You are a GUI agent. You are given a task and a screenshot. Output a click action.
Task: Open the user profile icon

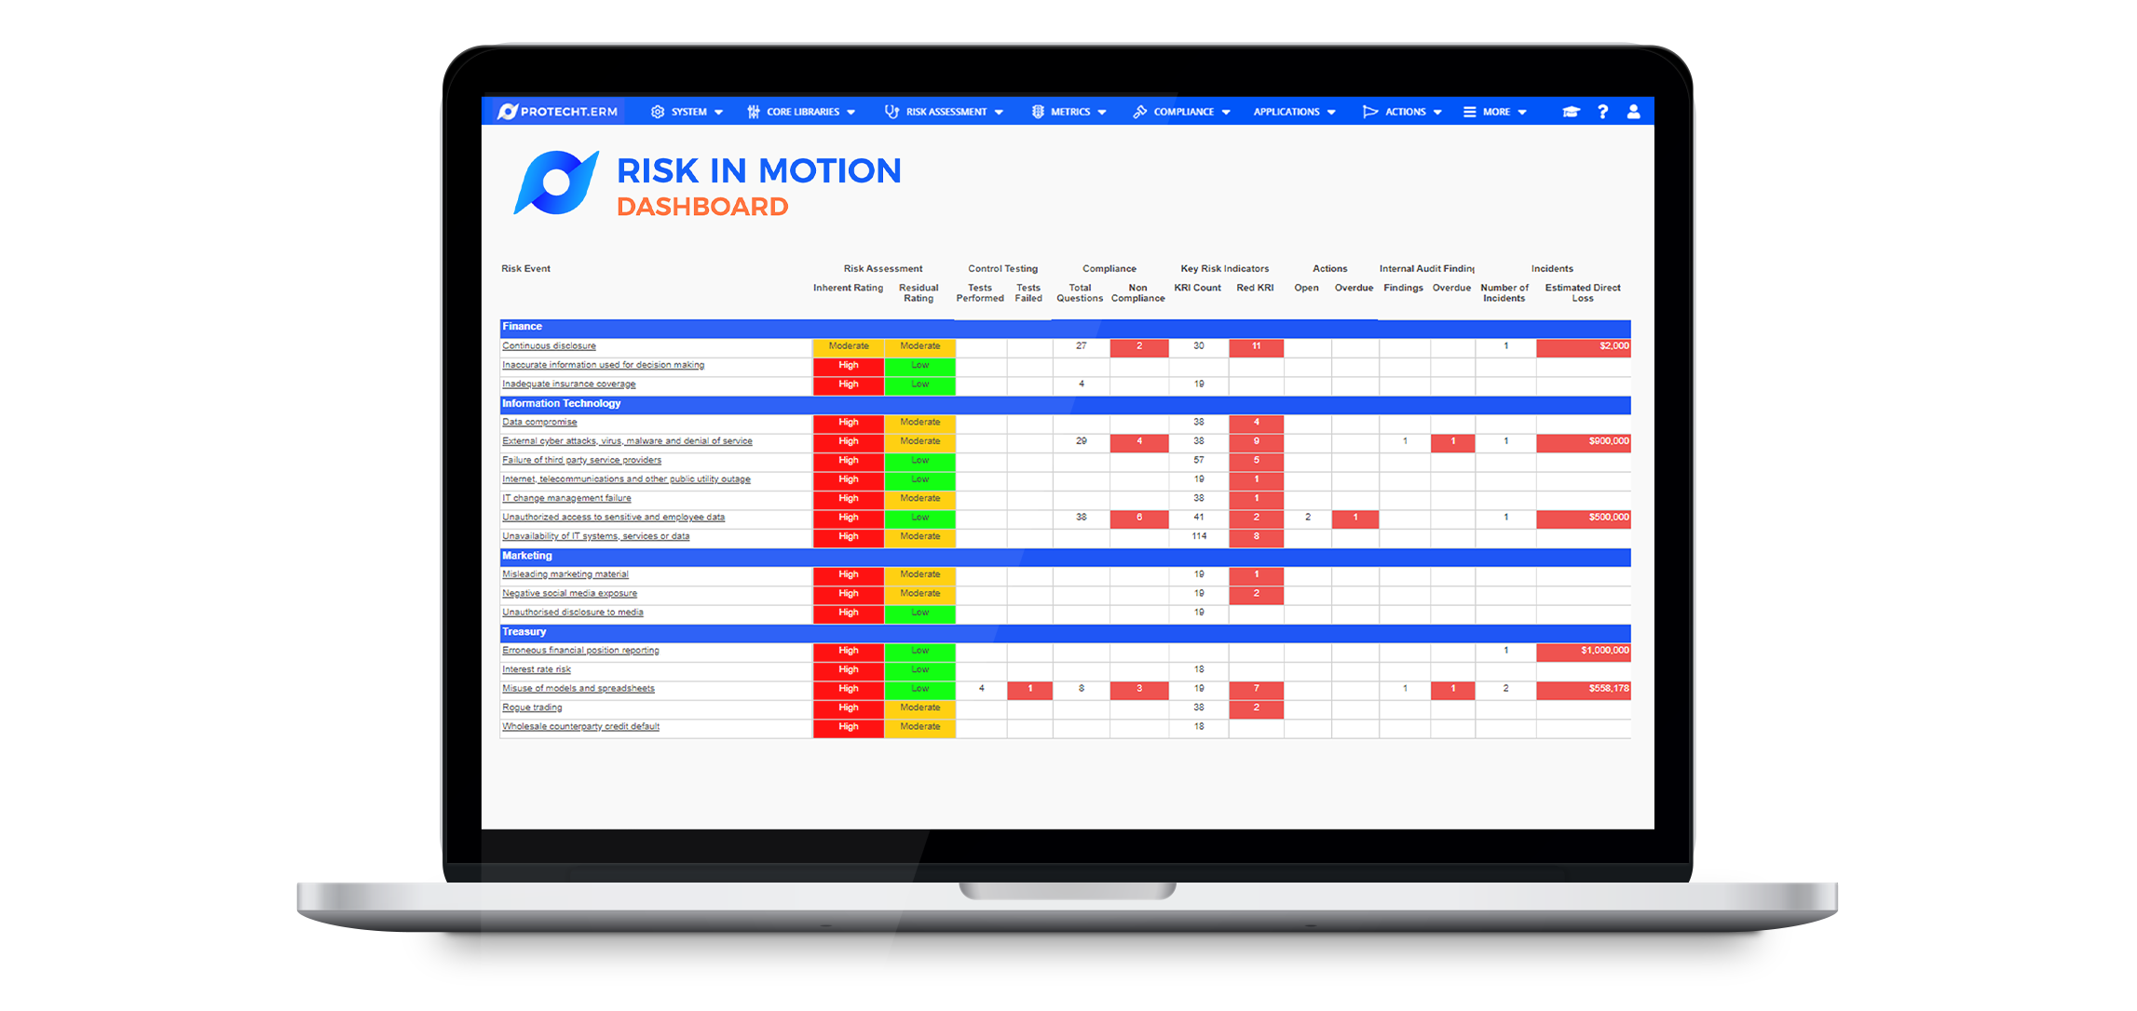(1635, 112)
